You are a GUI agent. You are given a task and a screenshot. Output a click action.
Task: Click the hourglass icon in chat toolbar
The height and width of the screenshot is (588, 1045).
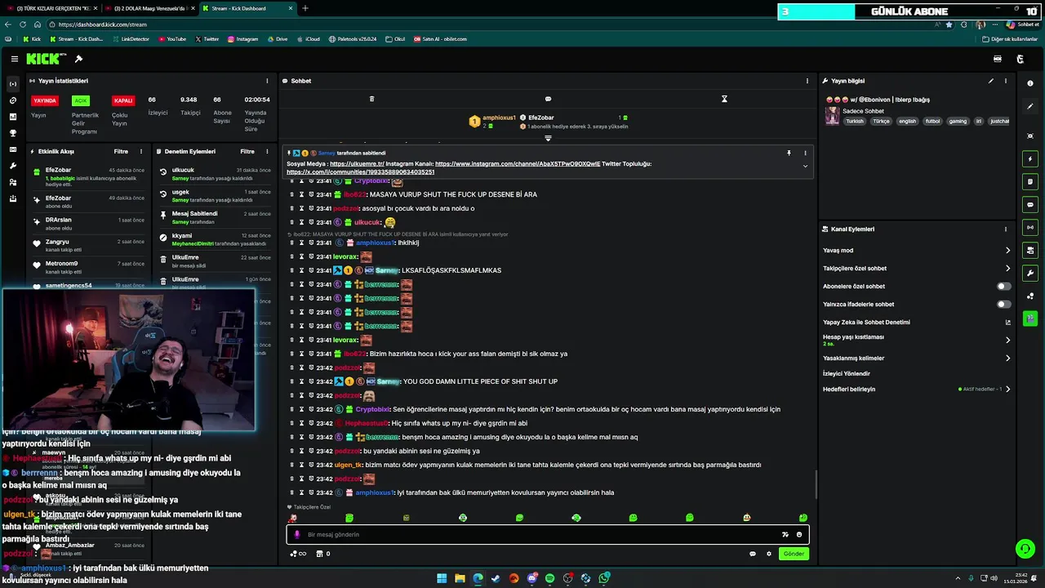click(x=724, y=99)
